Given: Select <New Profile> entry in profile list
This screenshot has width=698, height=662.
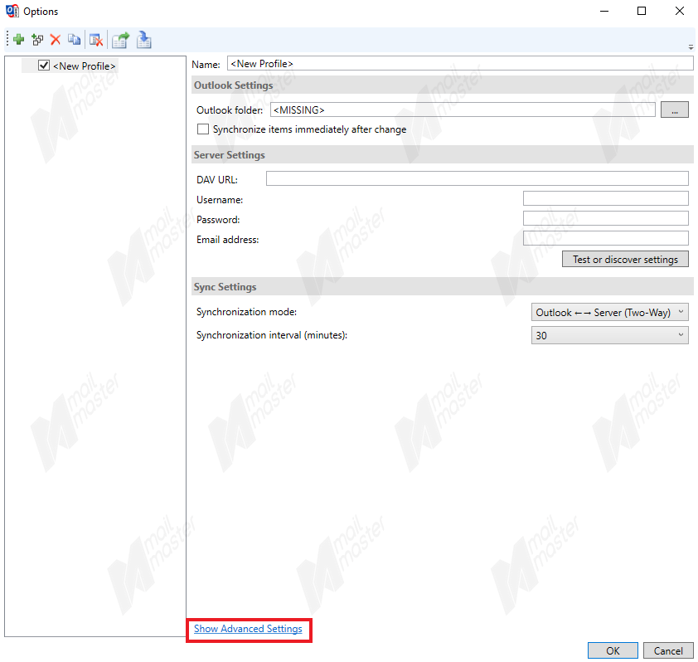Looking at the screenshot, I should [x=84, y=66].
